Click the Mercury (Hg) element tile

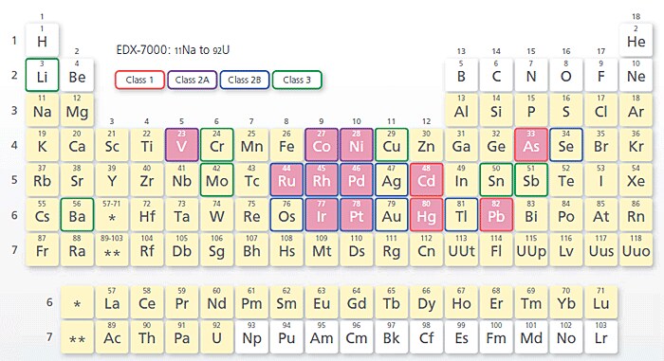[x=427, y=214]
